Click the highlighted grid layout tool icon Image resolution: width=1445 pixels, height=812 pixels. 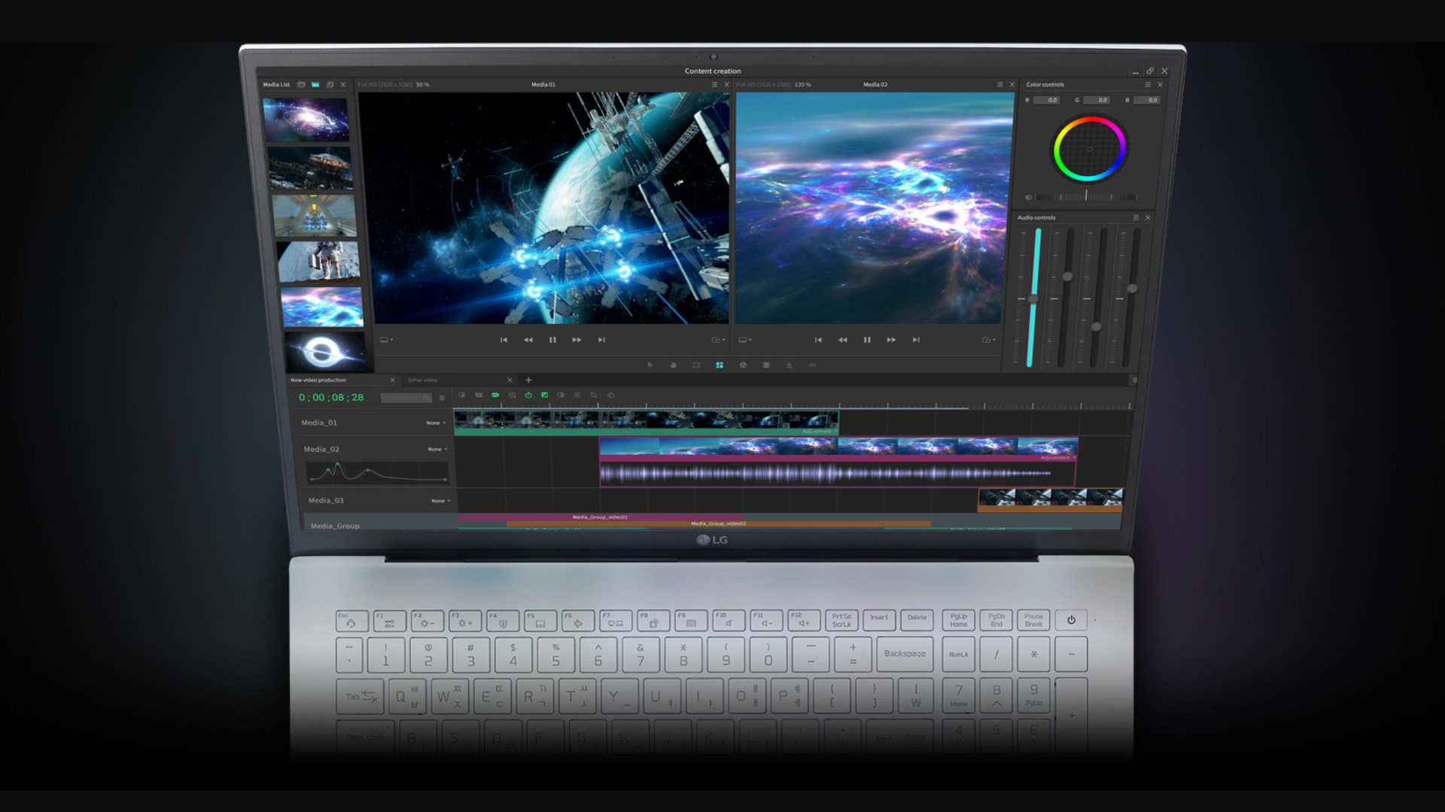click(719, 365)
